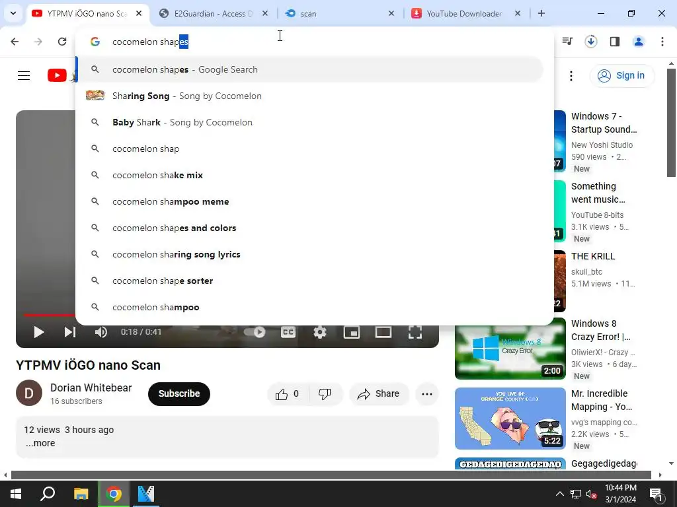
Task: Close the YTPMV iÖGO nano Scan tab
Action: click(139, 13)
